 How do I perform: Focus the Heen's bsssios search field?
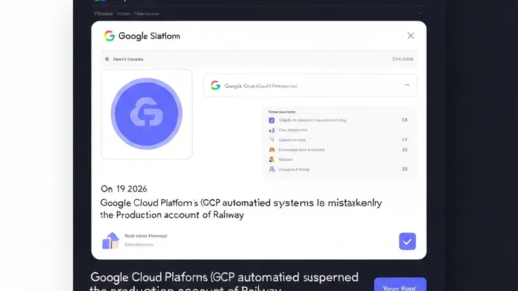click(260, 59)
